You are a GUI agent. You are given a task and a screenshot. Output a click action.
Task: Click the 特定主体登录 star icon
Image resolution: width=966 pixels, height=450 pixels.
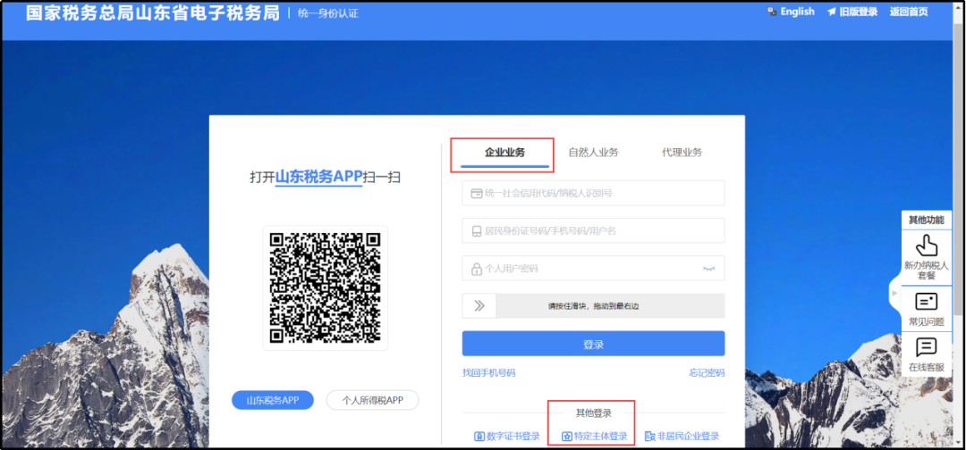click(567, 437)
